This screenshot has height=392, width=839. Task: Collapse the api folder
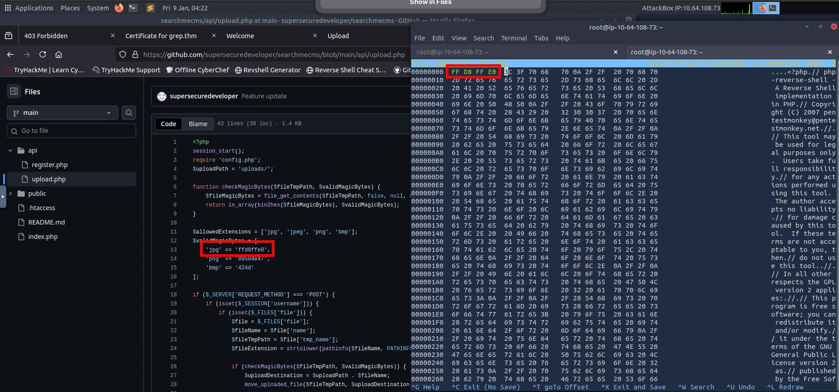[10, 150]
